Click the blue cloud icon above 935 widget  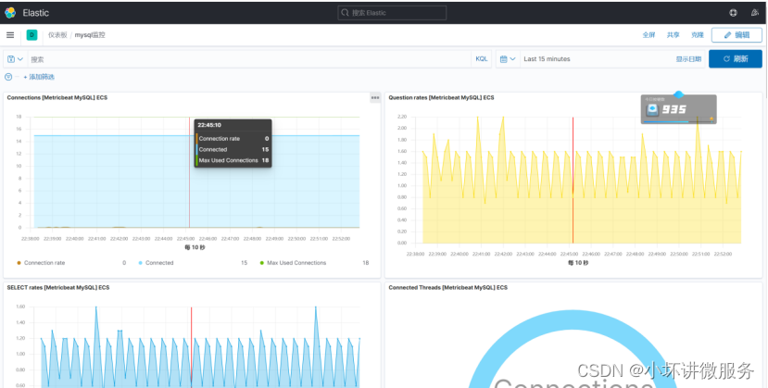(x=678, y=94)
